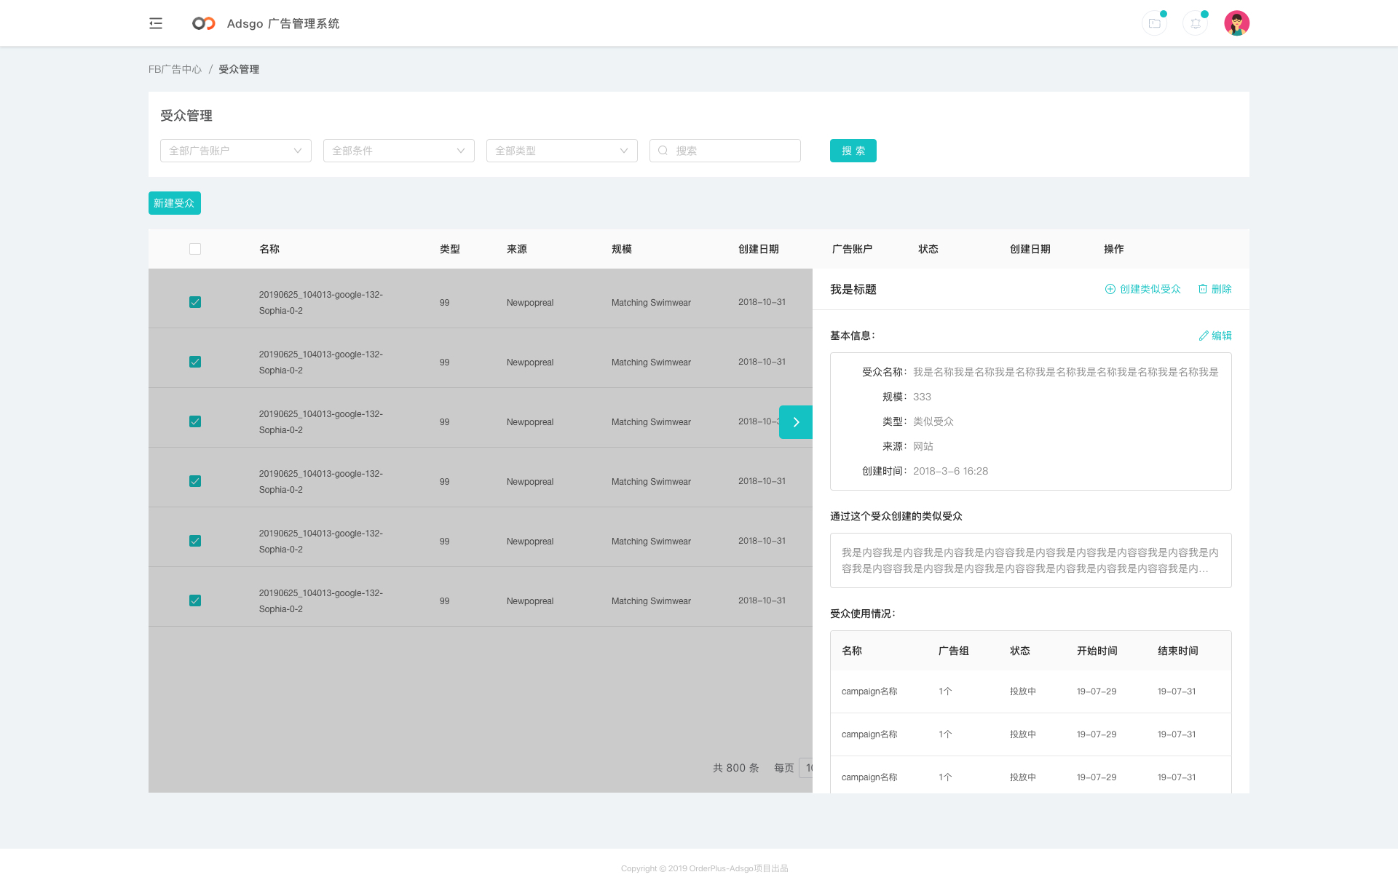The width and height of the screenshot is (1398, 888).
Task: Click the 333 scale value
Action: (x=922, y=397)
